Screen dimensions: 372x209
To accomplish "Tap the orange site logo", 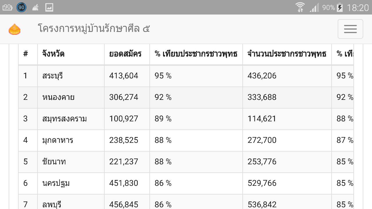I will point(15,29).
